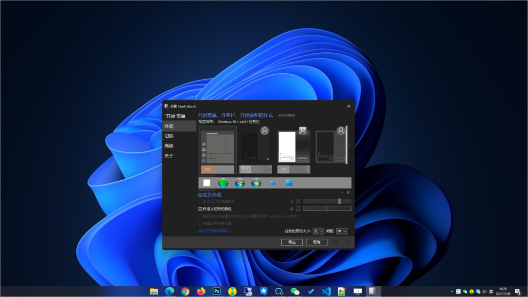Enable the 自定义开始菜单颜色 checkbox
528x297 pixels.
point(200,201)
